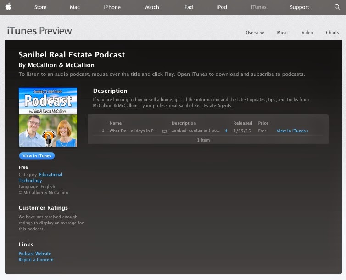Click the episode Free price cell
This screenshot has height=280, width=346.
point(262,131)
